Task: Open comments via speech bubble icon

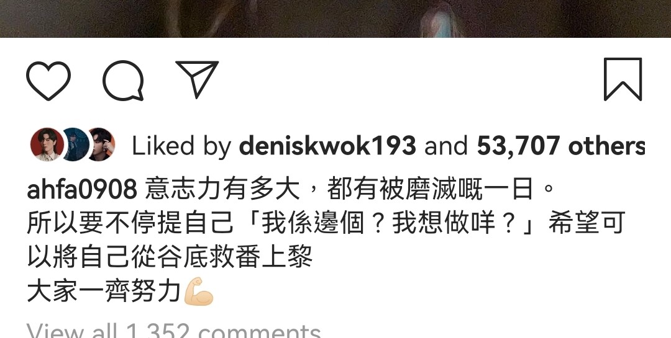Action: [x=123, y=81]
